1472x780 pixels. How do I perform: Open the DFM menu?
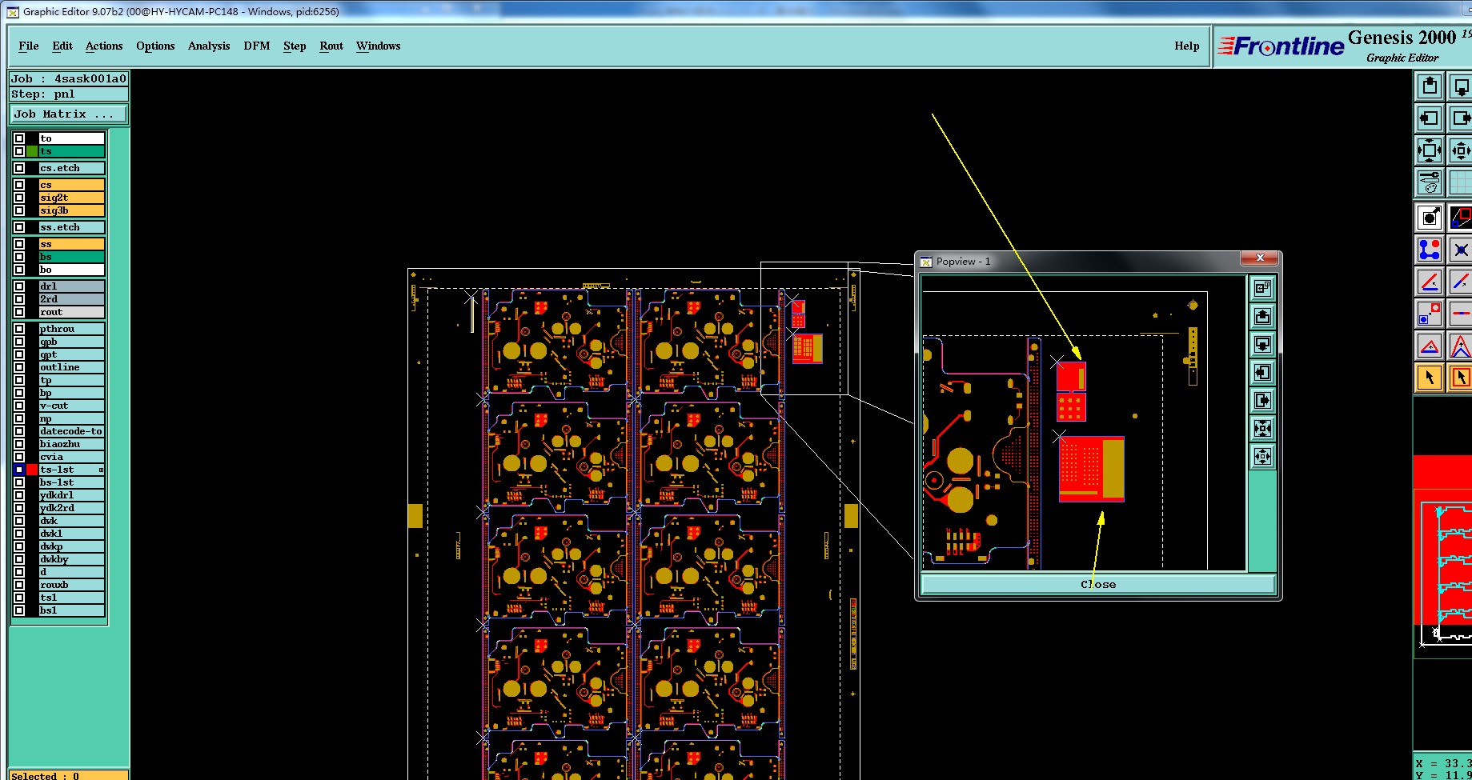point(257,46)
